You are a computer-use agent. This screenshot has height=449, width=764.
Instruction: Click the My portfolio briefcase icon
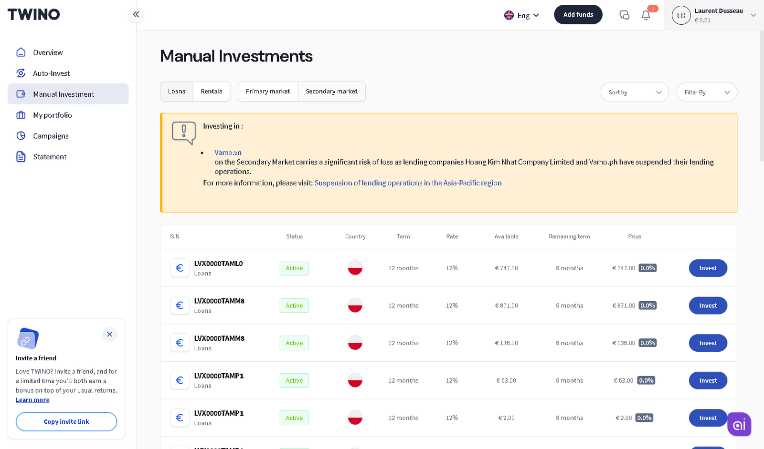(x=21, y=115)
